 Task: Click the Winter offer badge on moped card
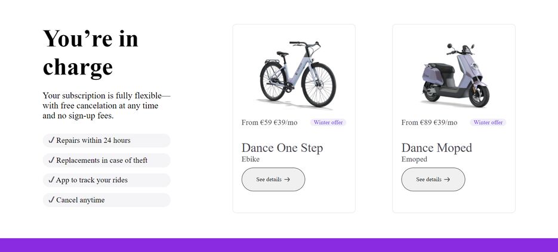coord(488,123)
